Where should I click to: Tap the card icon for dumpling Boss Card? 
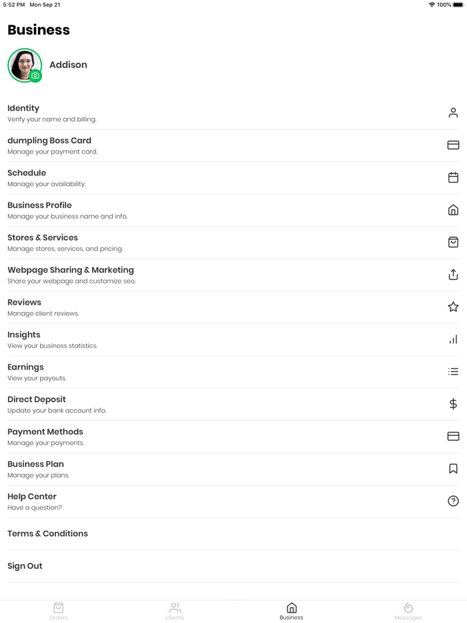tap(453, 145)
